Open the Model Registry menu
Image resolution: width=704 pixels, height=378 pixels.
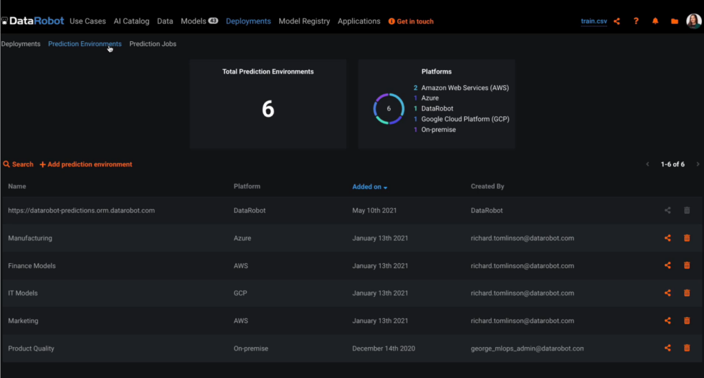(304, 21)
